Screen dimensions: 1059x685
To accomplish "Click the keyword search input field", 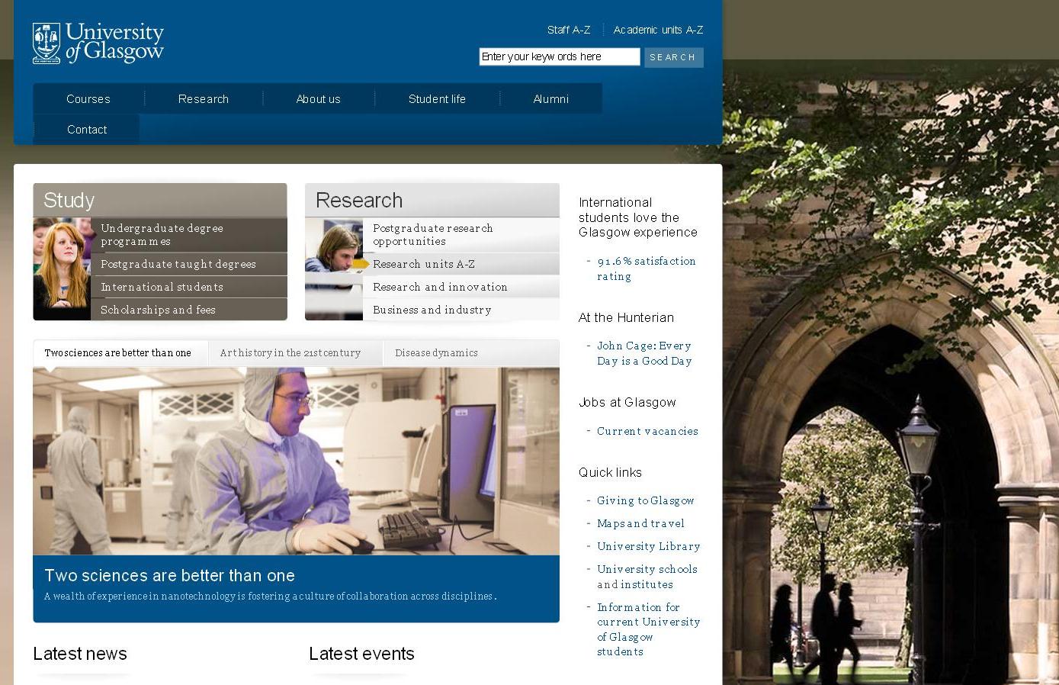I will [x=560, y=56].
